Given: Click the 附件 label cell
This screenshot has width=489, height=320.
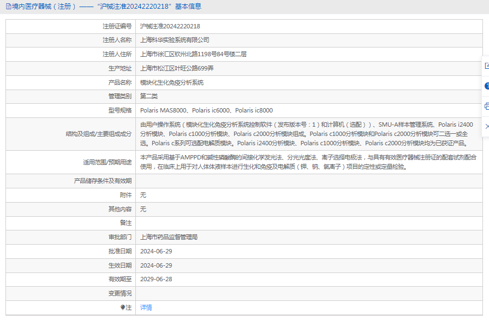Looking at the screenshot, I should (x=71, y=195).
